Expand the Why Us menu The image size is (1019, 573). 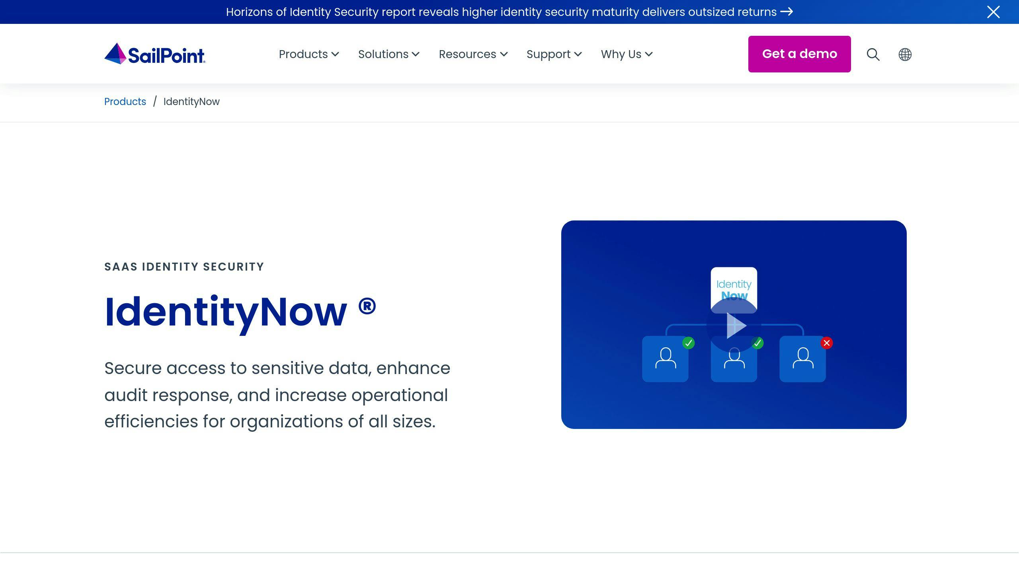(627, 54)
